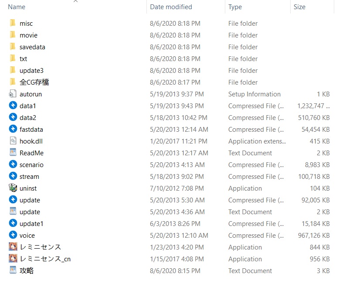
Task: Select the update1 file name
Action: [31, 223]
